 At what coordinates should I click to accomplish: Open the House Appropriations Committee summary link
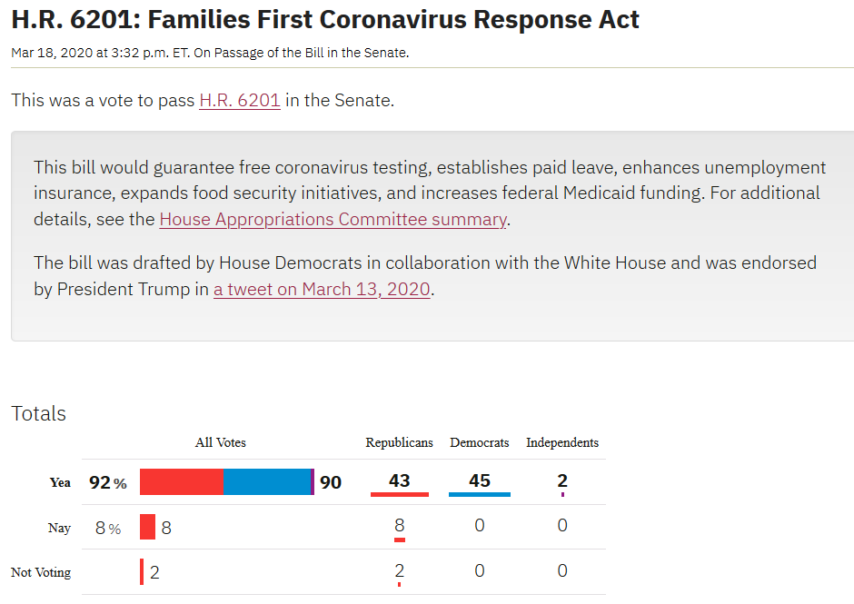tap(333, 219)
